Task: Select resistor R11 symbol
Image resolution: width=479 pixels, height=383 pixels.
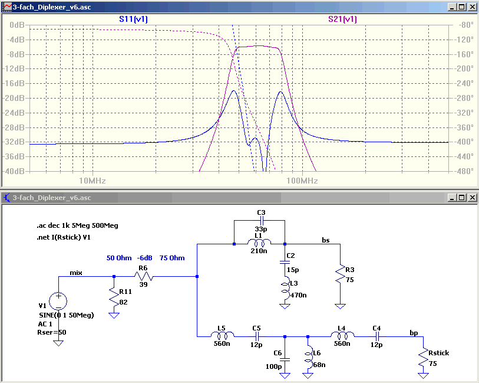Action: (114, 296)
